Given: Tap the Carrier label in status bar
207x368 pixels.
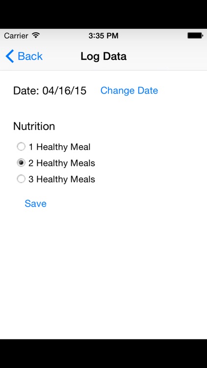Looking at the screenshot, I should pyautogui.click(x=16, y=36).
